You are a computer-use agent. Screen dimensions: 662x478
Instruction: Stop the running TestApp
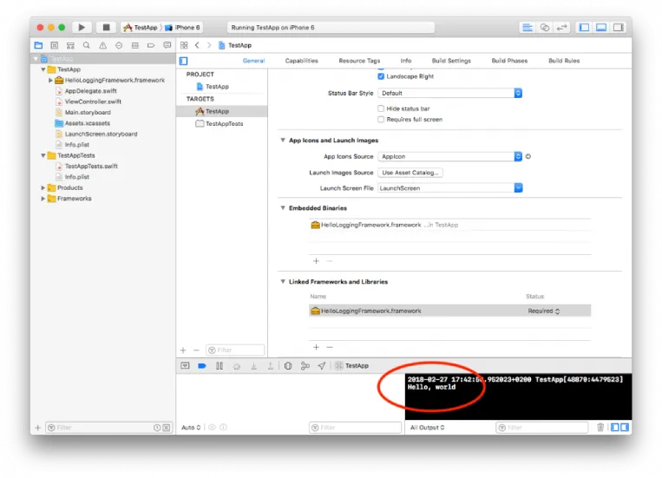pyautogui.click(x=106, y=28)
